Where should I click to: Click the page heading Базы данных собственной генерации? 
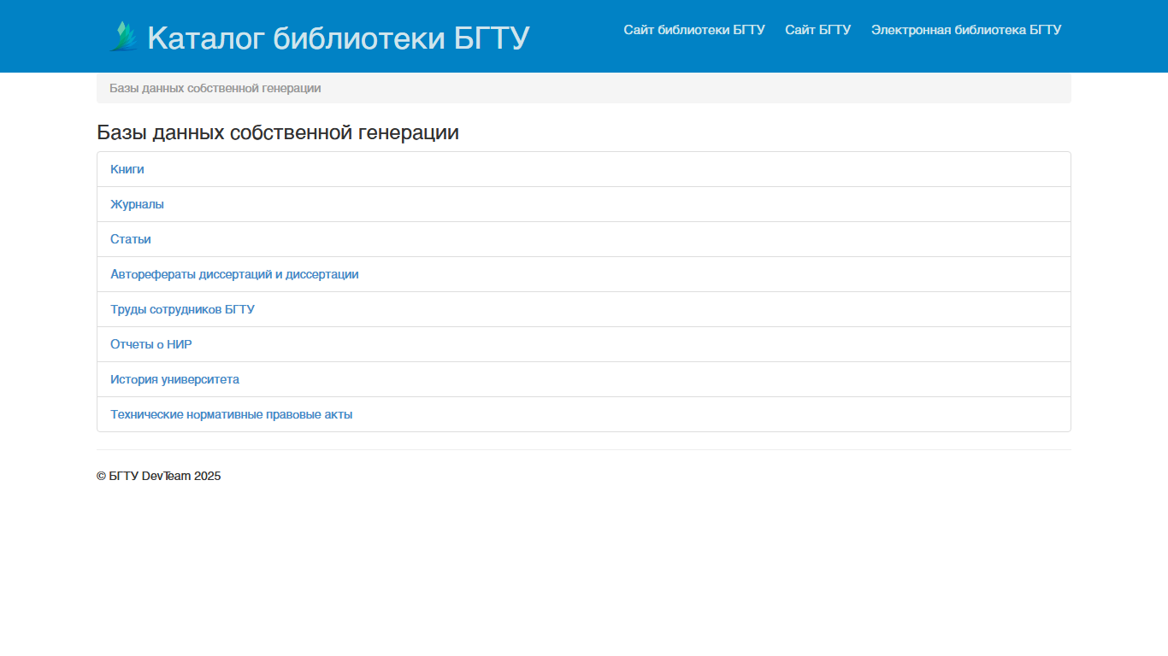coord(278,132)
